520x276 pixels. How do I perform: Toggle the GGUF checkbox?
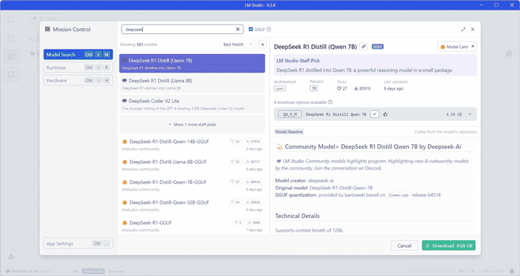coord(251,29)
